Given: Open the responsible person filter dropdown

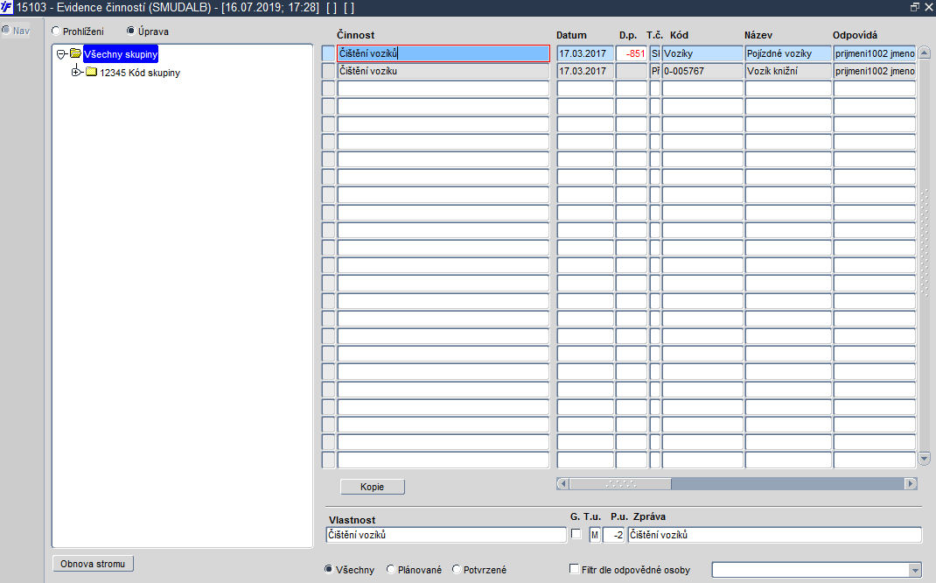Looking at the screenshot, I should [914, 570].
